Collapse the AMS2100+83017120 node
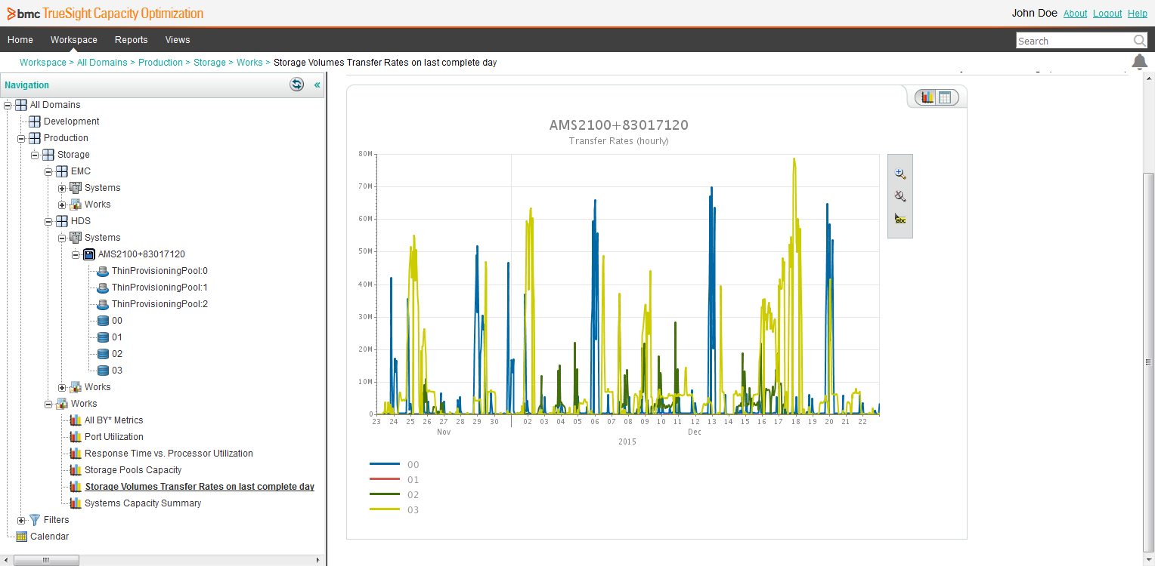 [x=76, y=254]
